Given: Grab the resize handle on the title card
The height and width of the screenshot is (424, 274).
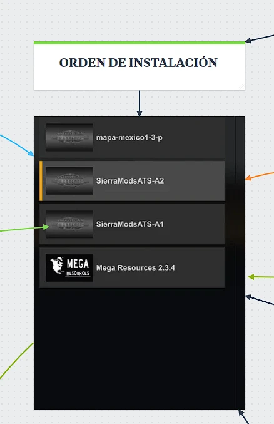Looking at the screenshot, I should click(241, 86).
